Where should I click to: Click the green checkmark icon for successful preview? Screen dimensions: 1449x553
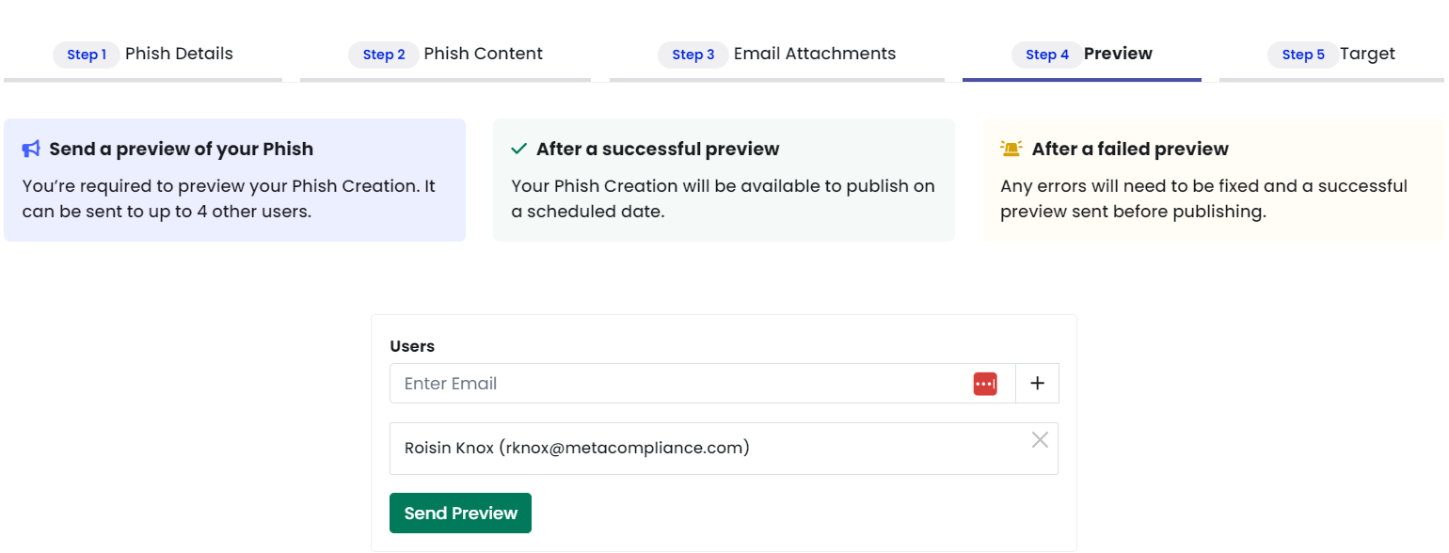click(518, 149)
